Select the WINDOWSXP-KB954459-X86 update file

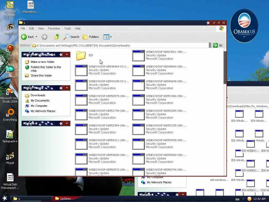pyautogui.click(x=159, y=144)
